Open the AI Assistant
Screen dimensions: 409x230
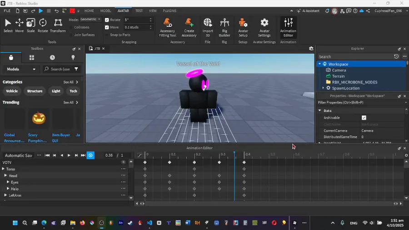tap(308, 11)
